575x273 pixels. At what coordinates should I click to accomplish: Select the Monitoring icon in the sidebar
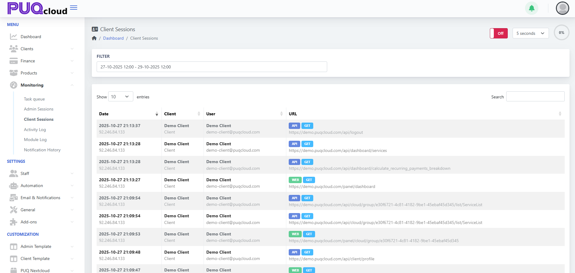[x=13, y=85]
